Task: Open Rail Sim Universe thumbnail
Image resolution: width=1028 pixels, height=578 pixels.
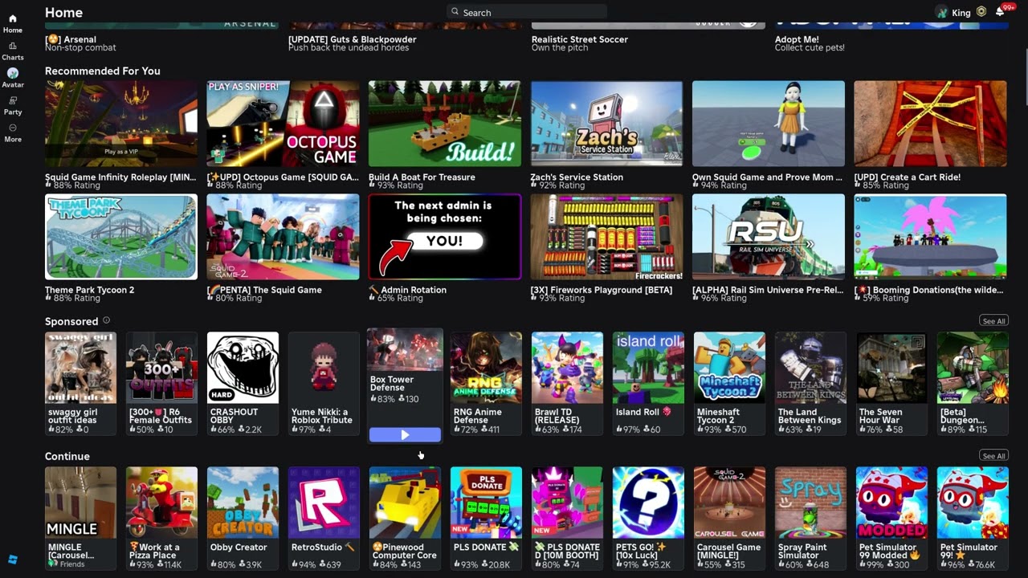Action: [x=769, y=237]
